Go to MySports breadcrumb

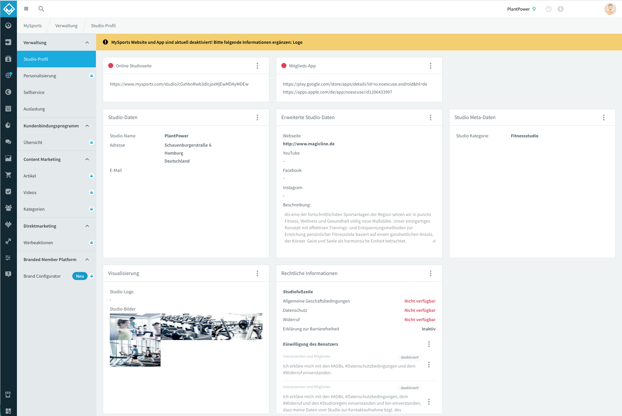point(33,26)
